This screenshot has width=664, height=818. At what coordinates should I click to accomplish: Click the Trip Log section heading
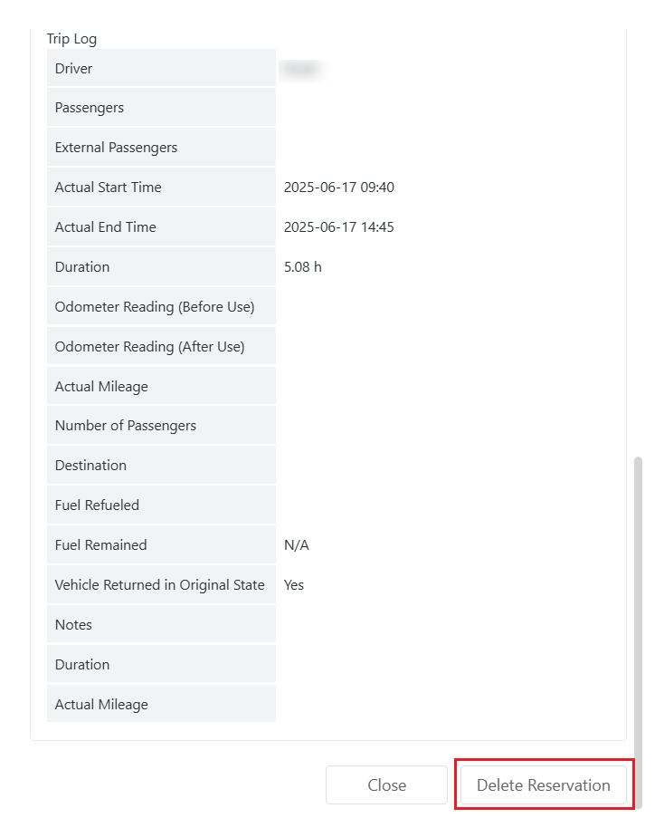click(71, 39)
